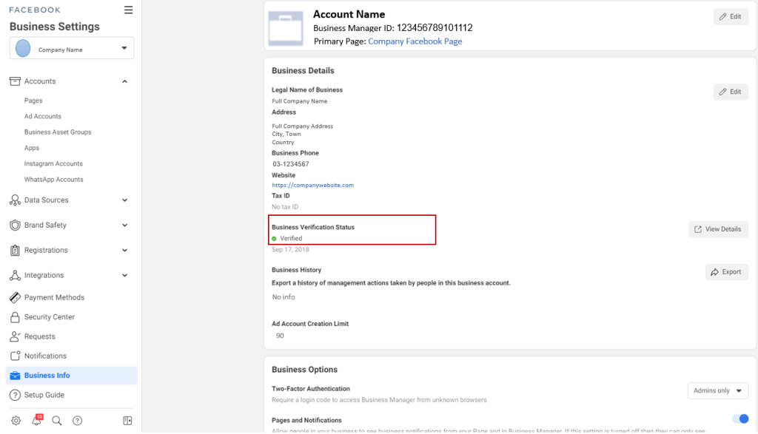The image size is (758, 434).
Task: Click the Brand Safety shield icon
Action: click(x=15, y=225)
